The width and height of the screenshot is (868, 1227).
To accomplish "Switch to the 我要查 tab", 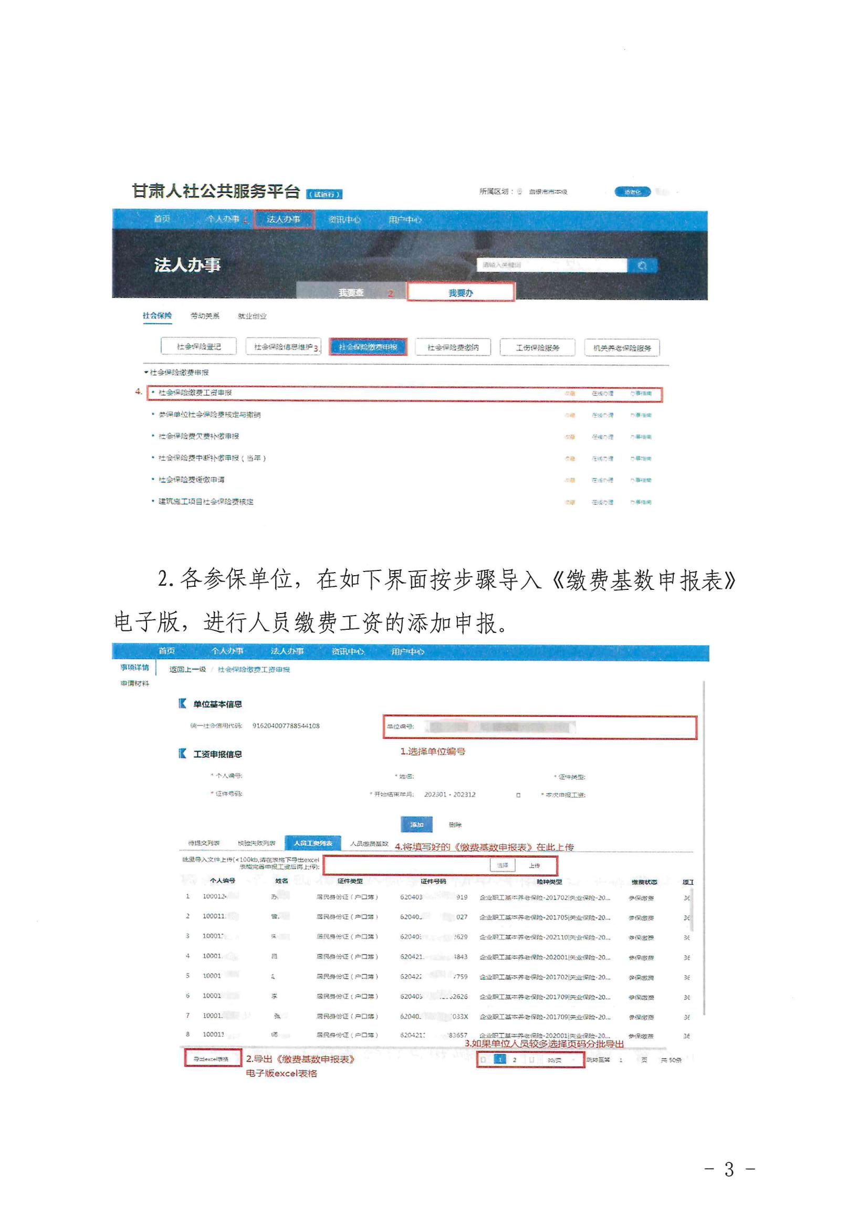I will [x=351, y=292].
